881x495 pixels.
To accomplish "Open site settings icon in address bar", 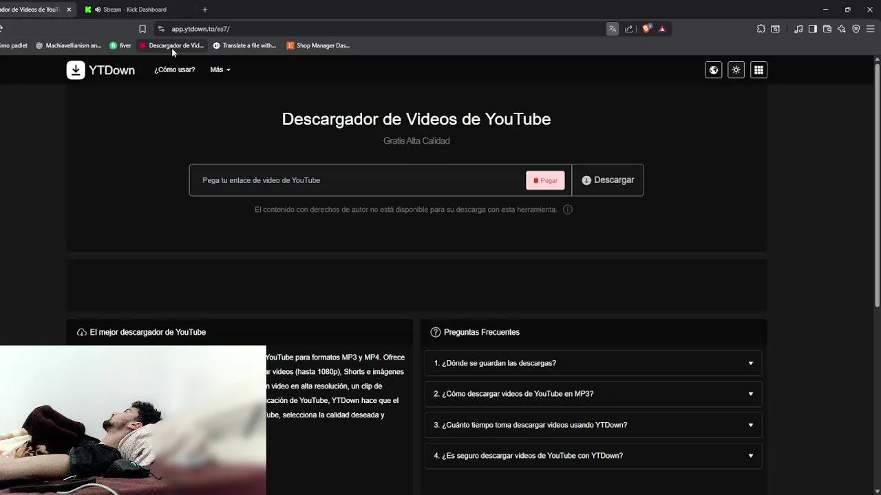I will [161, 29].
